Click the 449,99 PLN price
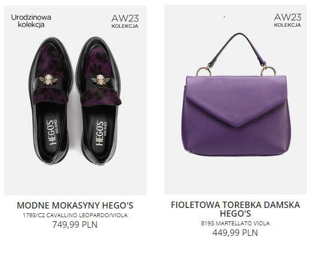This screenshot has height=263, width=312. pyautogui.click(x=235, y=232)
